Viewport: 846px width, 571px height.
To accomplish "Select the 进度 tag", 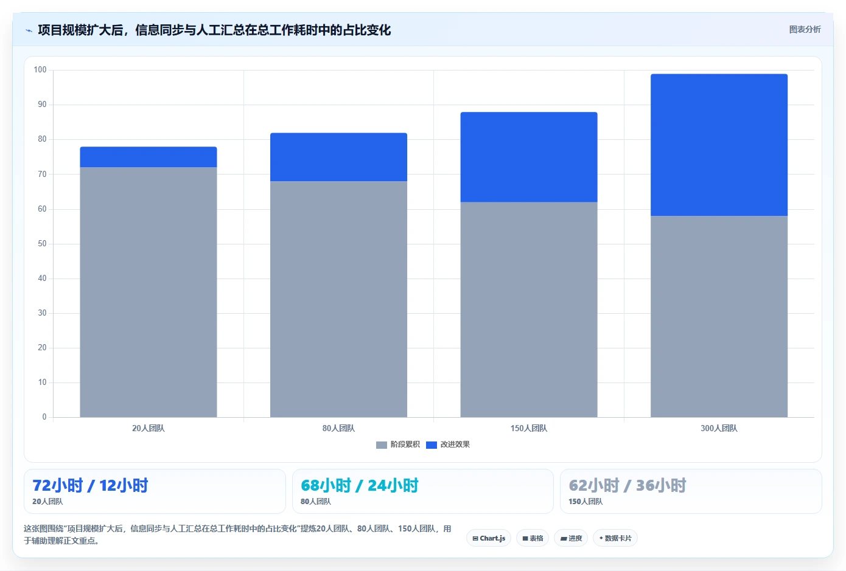I will click(x=571, y=538).
